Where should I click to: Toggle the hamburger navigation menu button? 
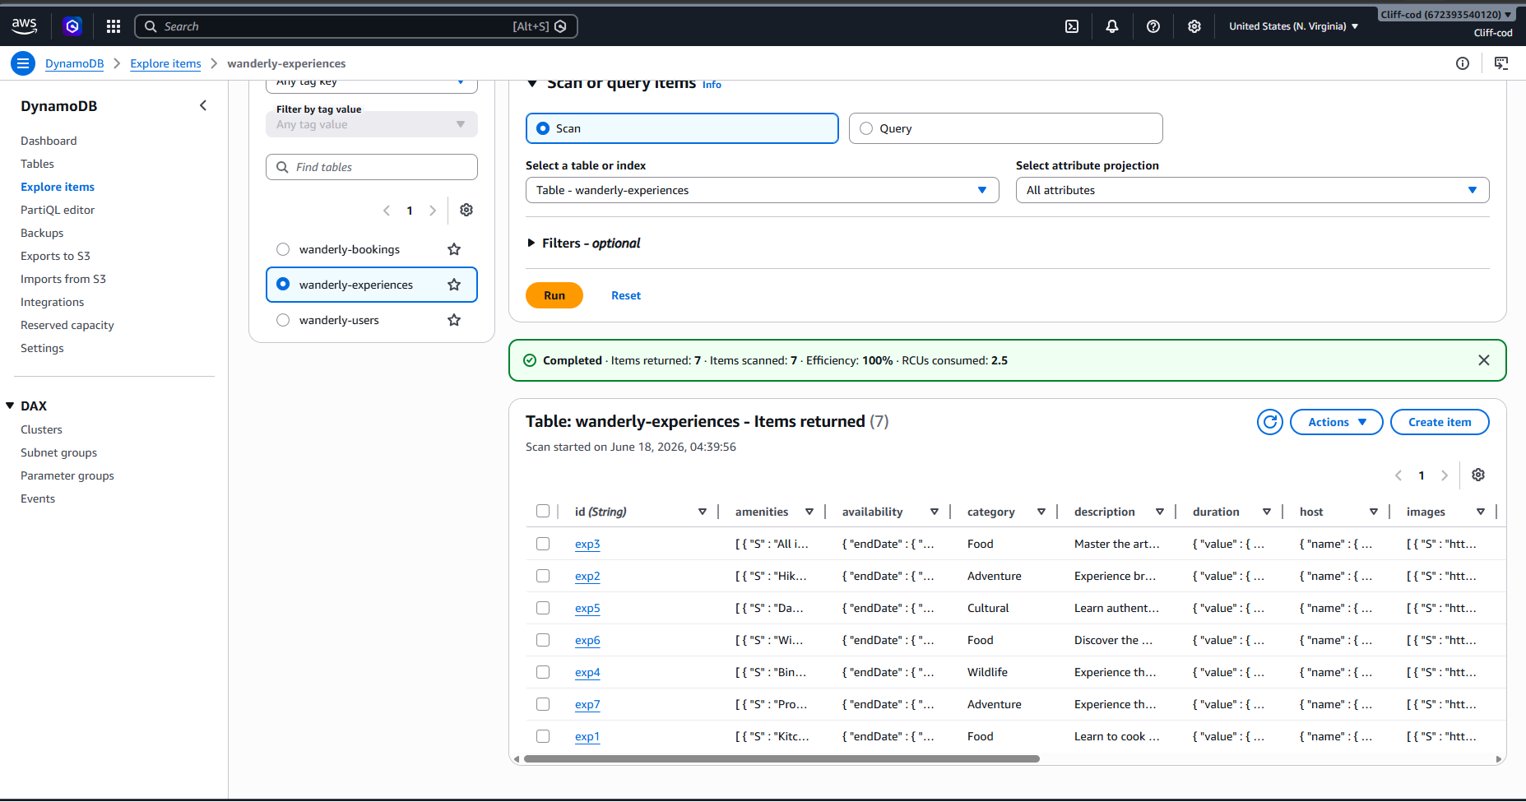(x=23, y=63)
